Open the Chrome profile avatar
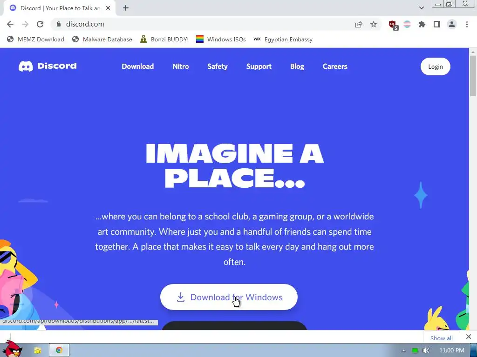The height and width of the screenshot is (357, 477). [x=452, y=24]
